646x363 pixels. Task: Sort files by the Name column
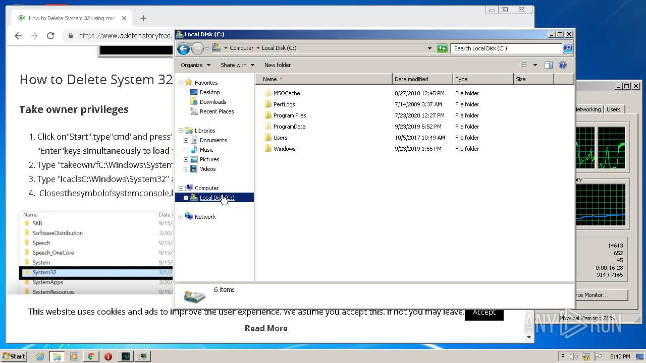click(324, 79)
